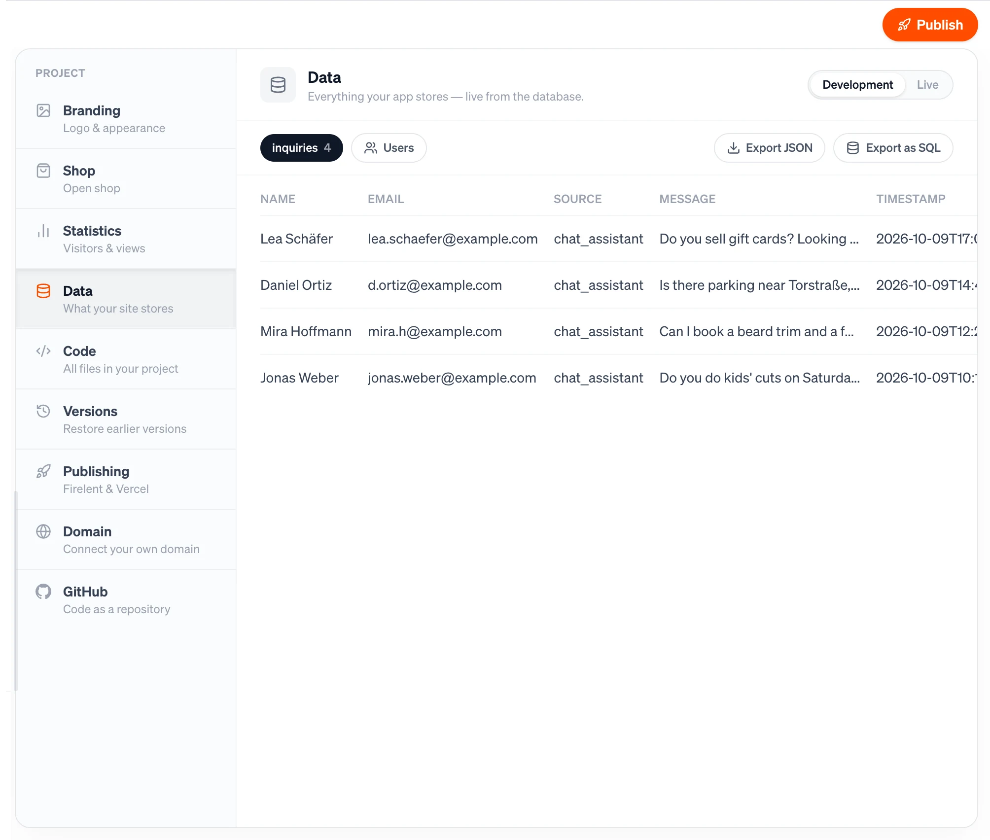The image size is (990, 840).
Task: Switch to the Users tab
Action: (x=389, y=148)
